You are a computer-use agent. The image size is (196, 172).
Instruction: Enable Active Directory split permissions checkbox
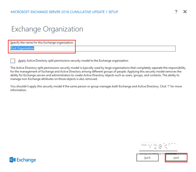(x=13, y=61)
